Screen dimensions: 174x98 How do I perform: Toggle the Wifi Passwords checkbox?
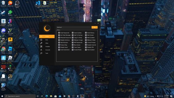(73, 42)
